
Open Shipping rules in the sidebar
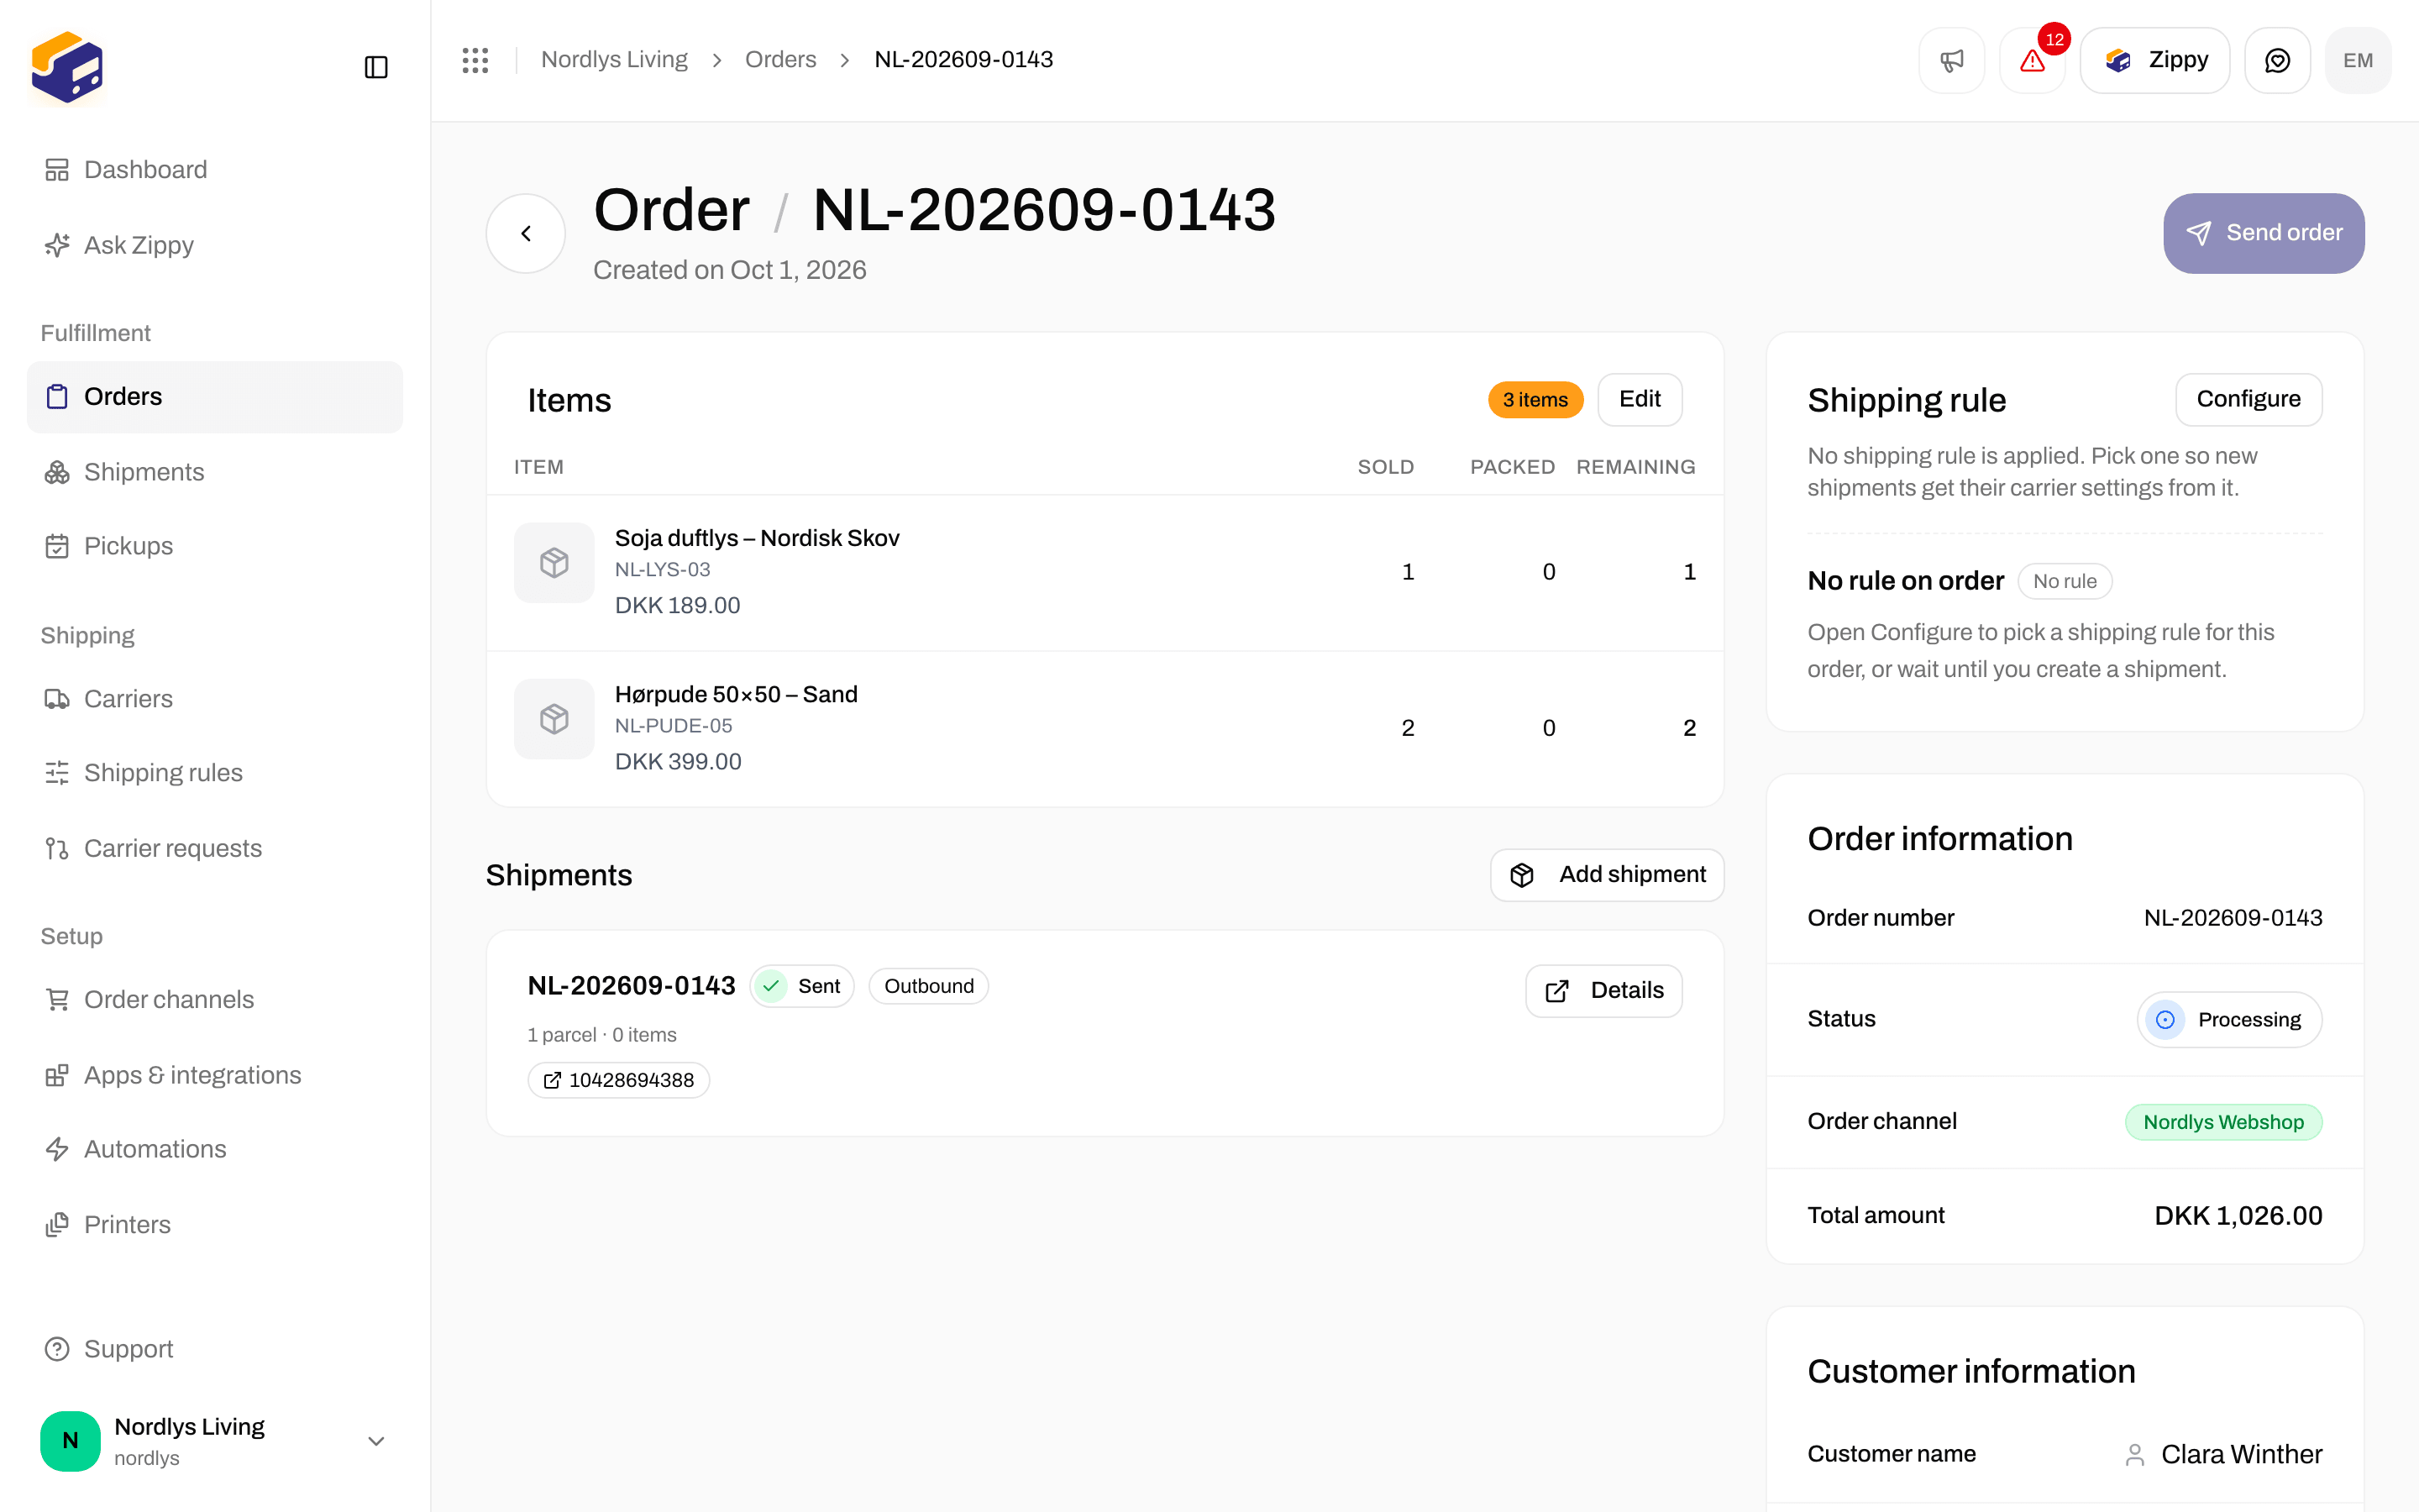pos(215,773)
